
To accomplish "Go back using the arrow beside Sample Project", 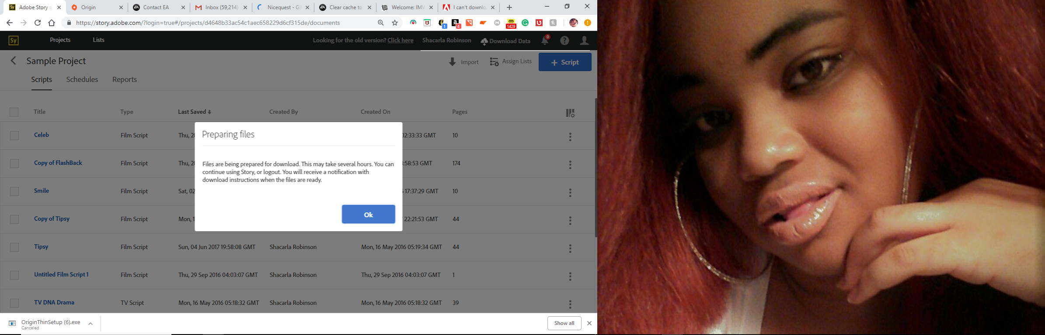I will 14,61.
